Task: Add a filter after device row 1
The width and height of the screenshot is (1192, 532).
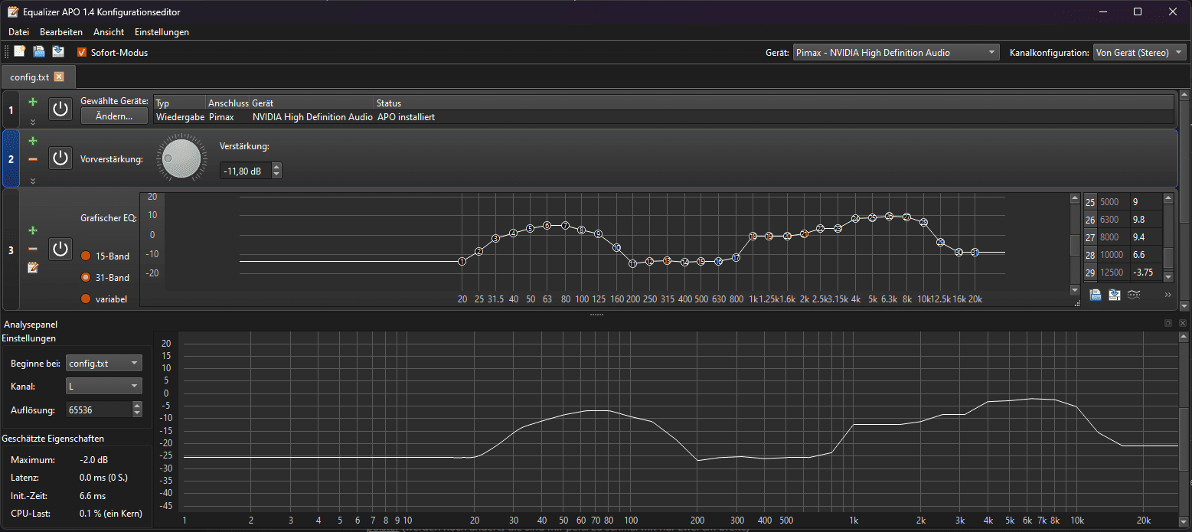Action: [x=33, y=102]
